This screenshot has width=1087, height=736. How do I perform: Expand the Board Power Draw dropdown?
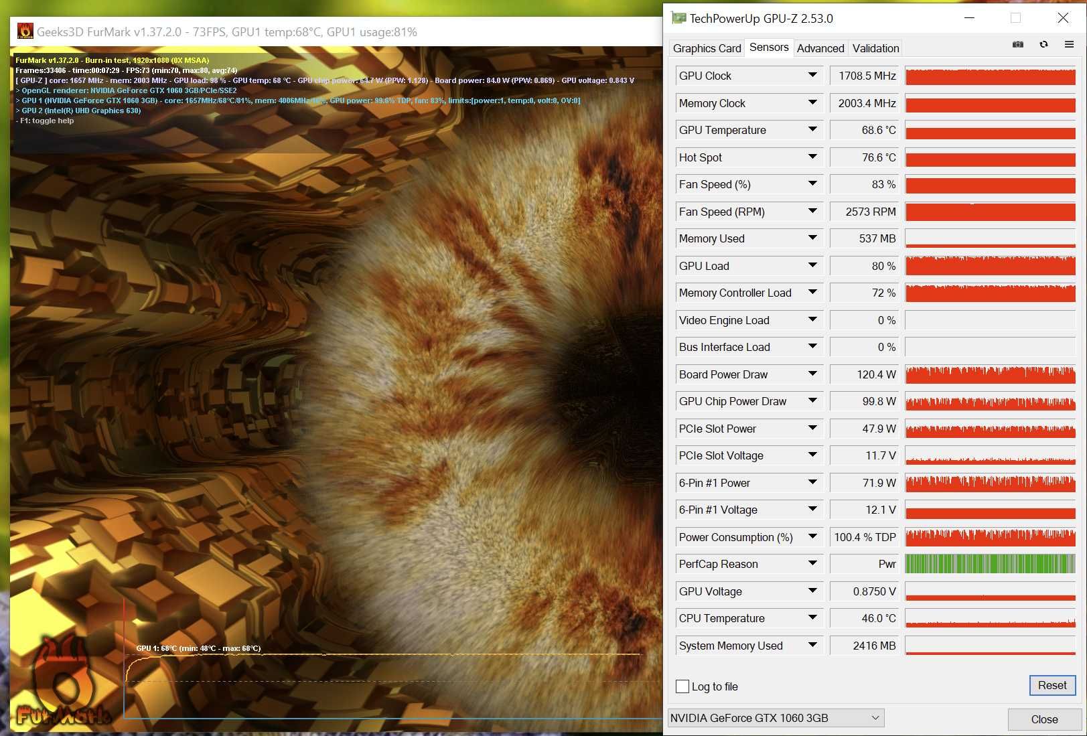tap(812, 374)
